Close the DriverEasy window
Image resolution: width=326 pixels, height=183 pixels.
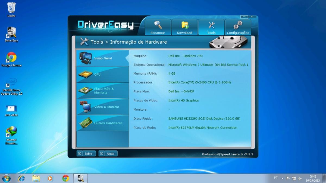[x=252, y=17]
